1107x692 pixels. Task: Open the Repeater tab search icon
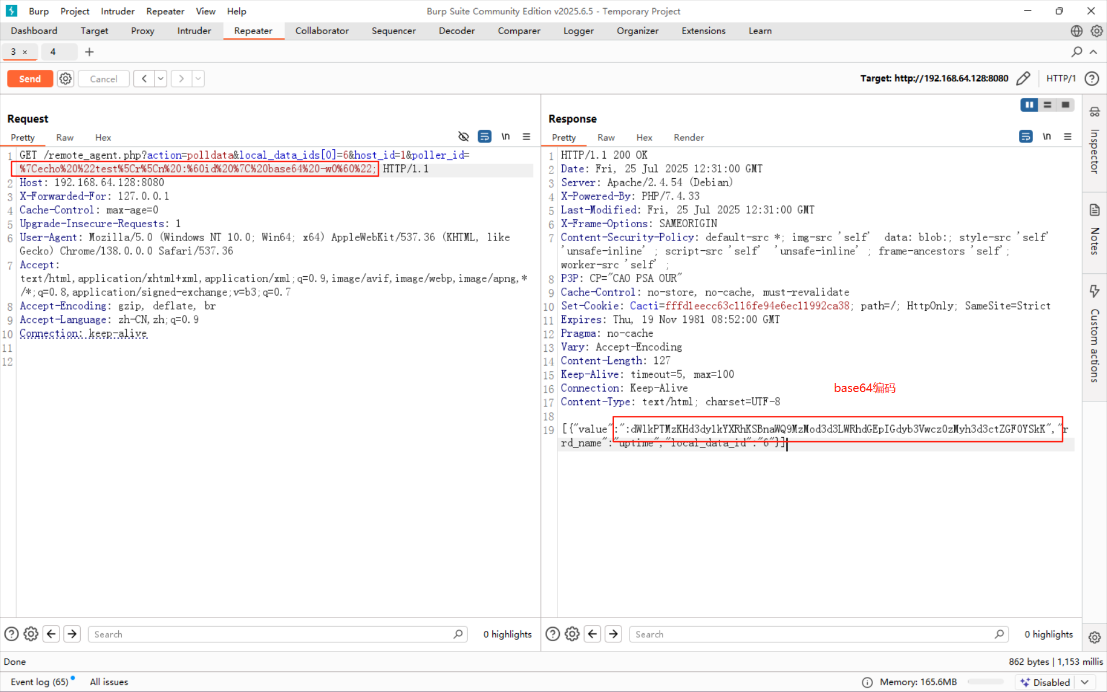pyautogui.click(x=1076, y=52)
